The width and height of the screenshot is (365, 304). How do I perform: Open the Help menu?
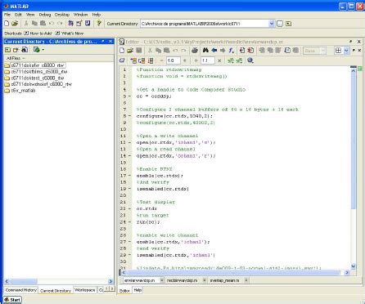tap(97, 15)
